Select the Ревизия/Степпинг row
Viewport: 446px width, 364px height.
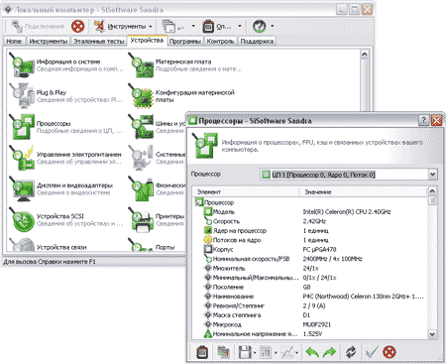(x=310, y=305)
